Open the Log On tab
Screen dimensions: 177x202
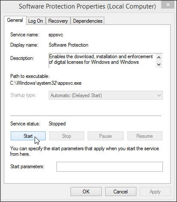coord(36,21)
